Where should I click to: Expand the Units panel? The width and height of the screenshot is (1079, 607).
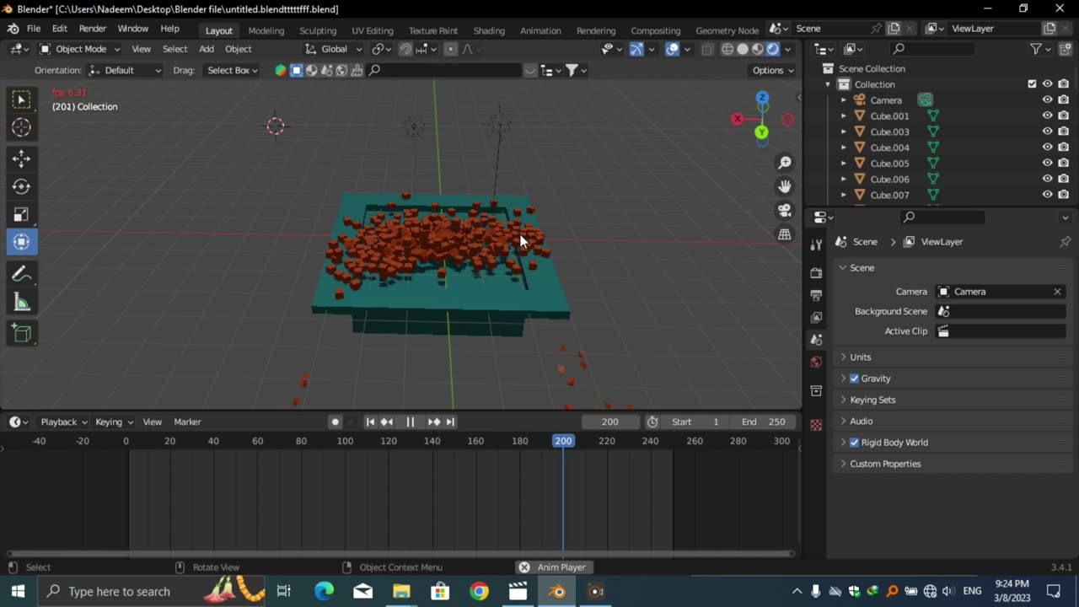pos(860,357)
